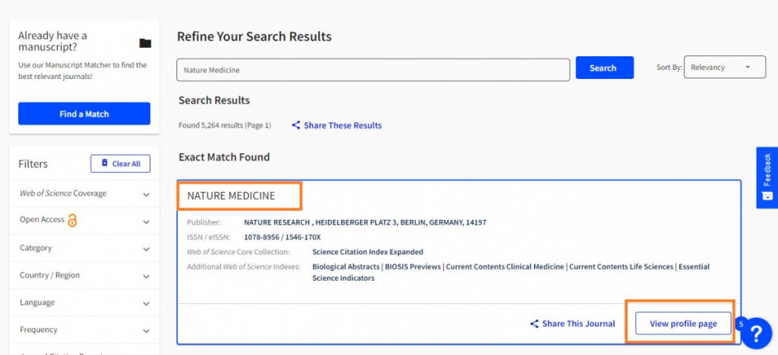This screenshot has height=355, width=778.
Task: Open View profile page for Nature Medicine
Action: tap(682, 324)
